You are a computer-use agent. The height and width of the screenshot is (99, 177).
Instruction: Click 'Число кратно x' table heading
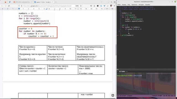coord(27,47)
